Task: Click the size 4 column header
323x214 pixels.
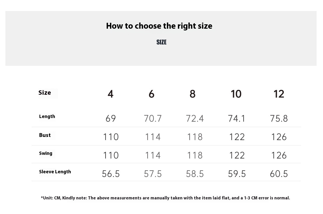Action: [110, 94]
